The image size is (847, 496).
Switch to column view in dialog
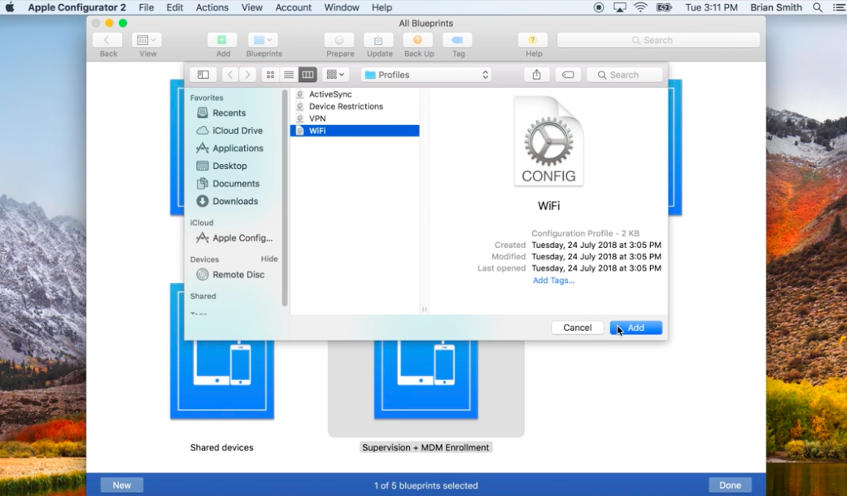308,75
